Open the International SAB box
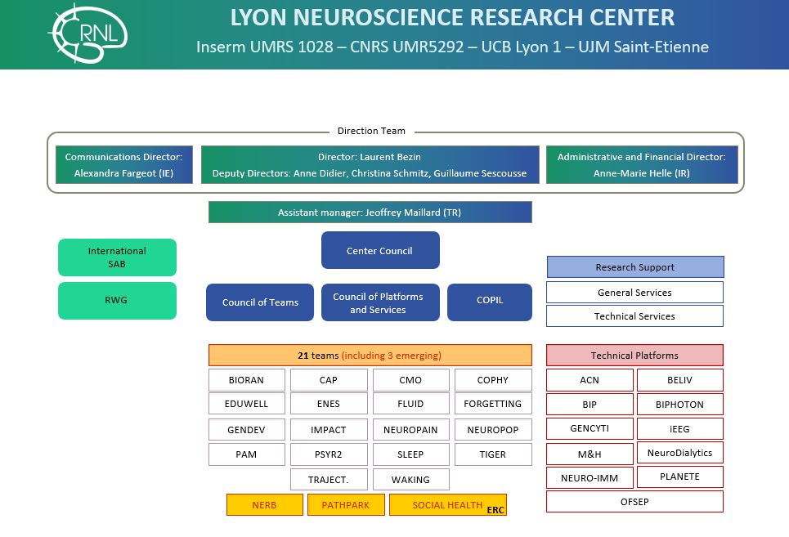789x537 pixels. pyautogui.click(x=117, y=257)
